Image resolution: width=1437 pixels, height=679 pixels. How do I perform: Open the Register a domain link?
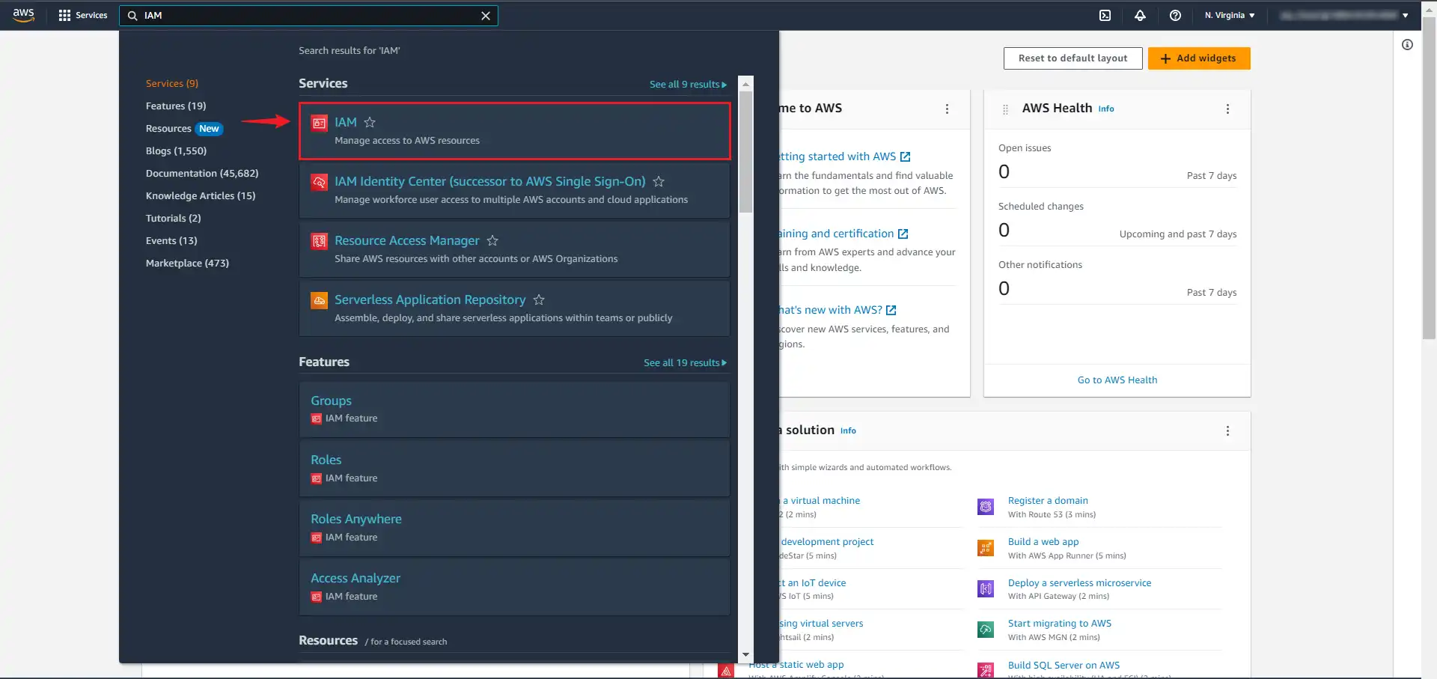click(1048, 501)
